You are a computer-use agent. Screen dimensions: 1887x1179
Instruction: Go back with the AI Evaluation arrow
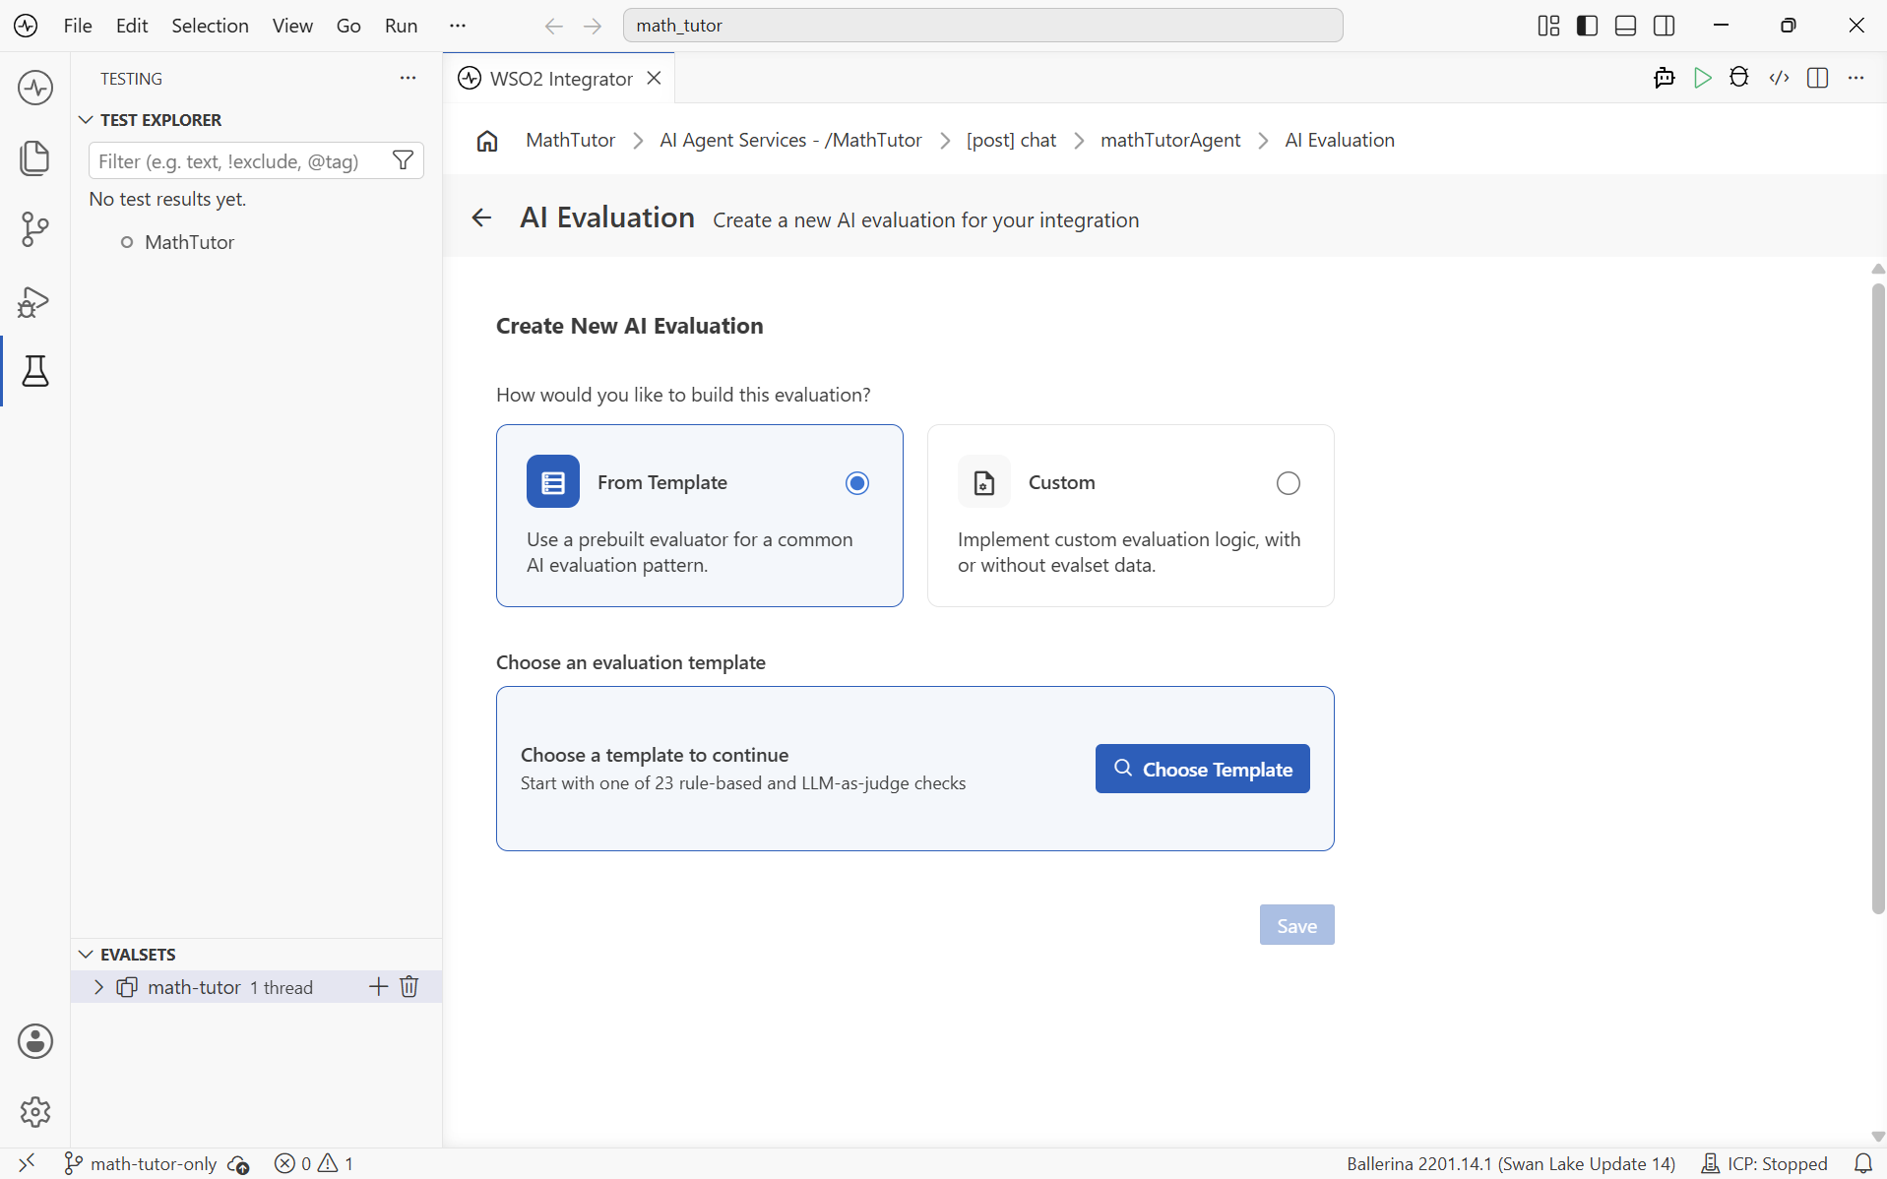(481, 217)
